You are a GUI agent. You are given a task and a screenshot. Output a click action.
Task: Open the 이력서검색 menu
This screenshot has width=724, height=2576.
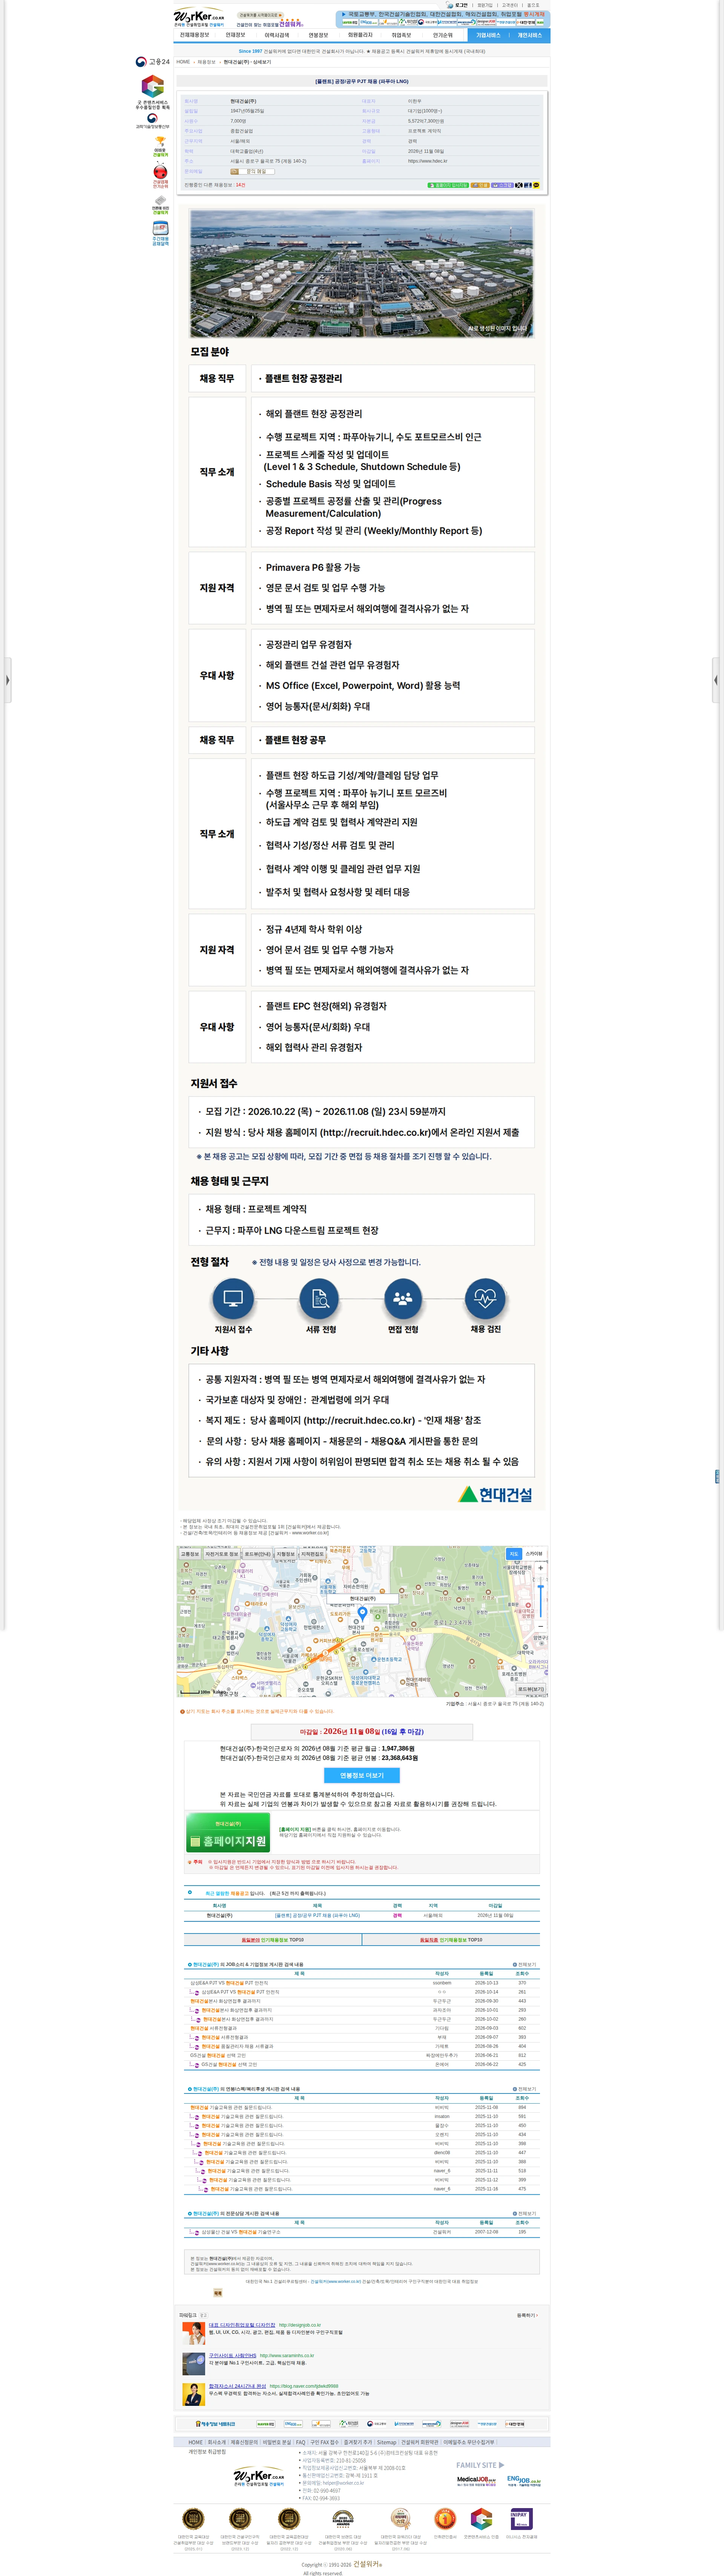click(x=277, y=35)
